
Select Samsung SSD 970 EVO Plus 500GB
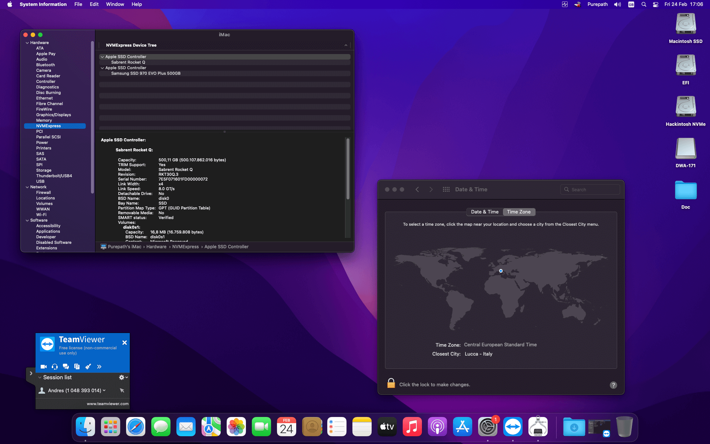(x=146, y=73)
